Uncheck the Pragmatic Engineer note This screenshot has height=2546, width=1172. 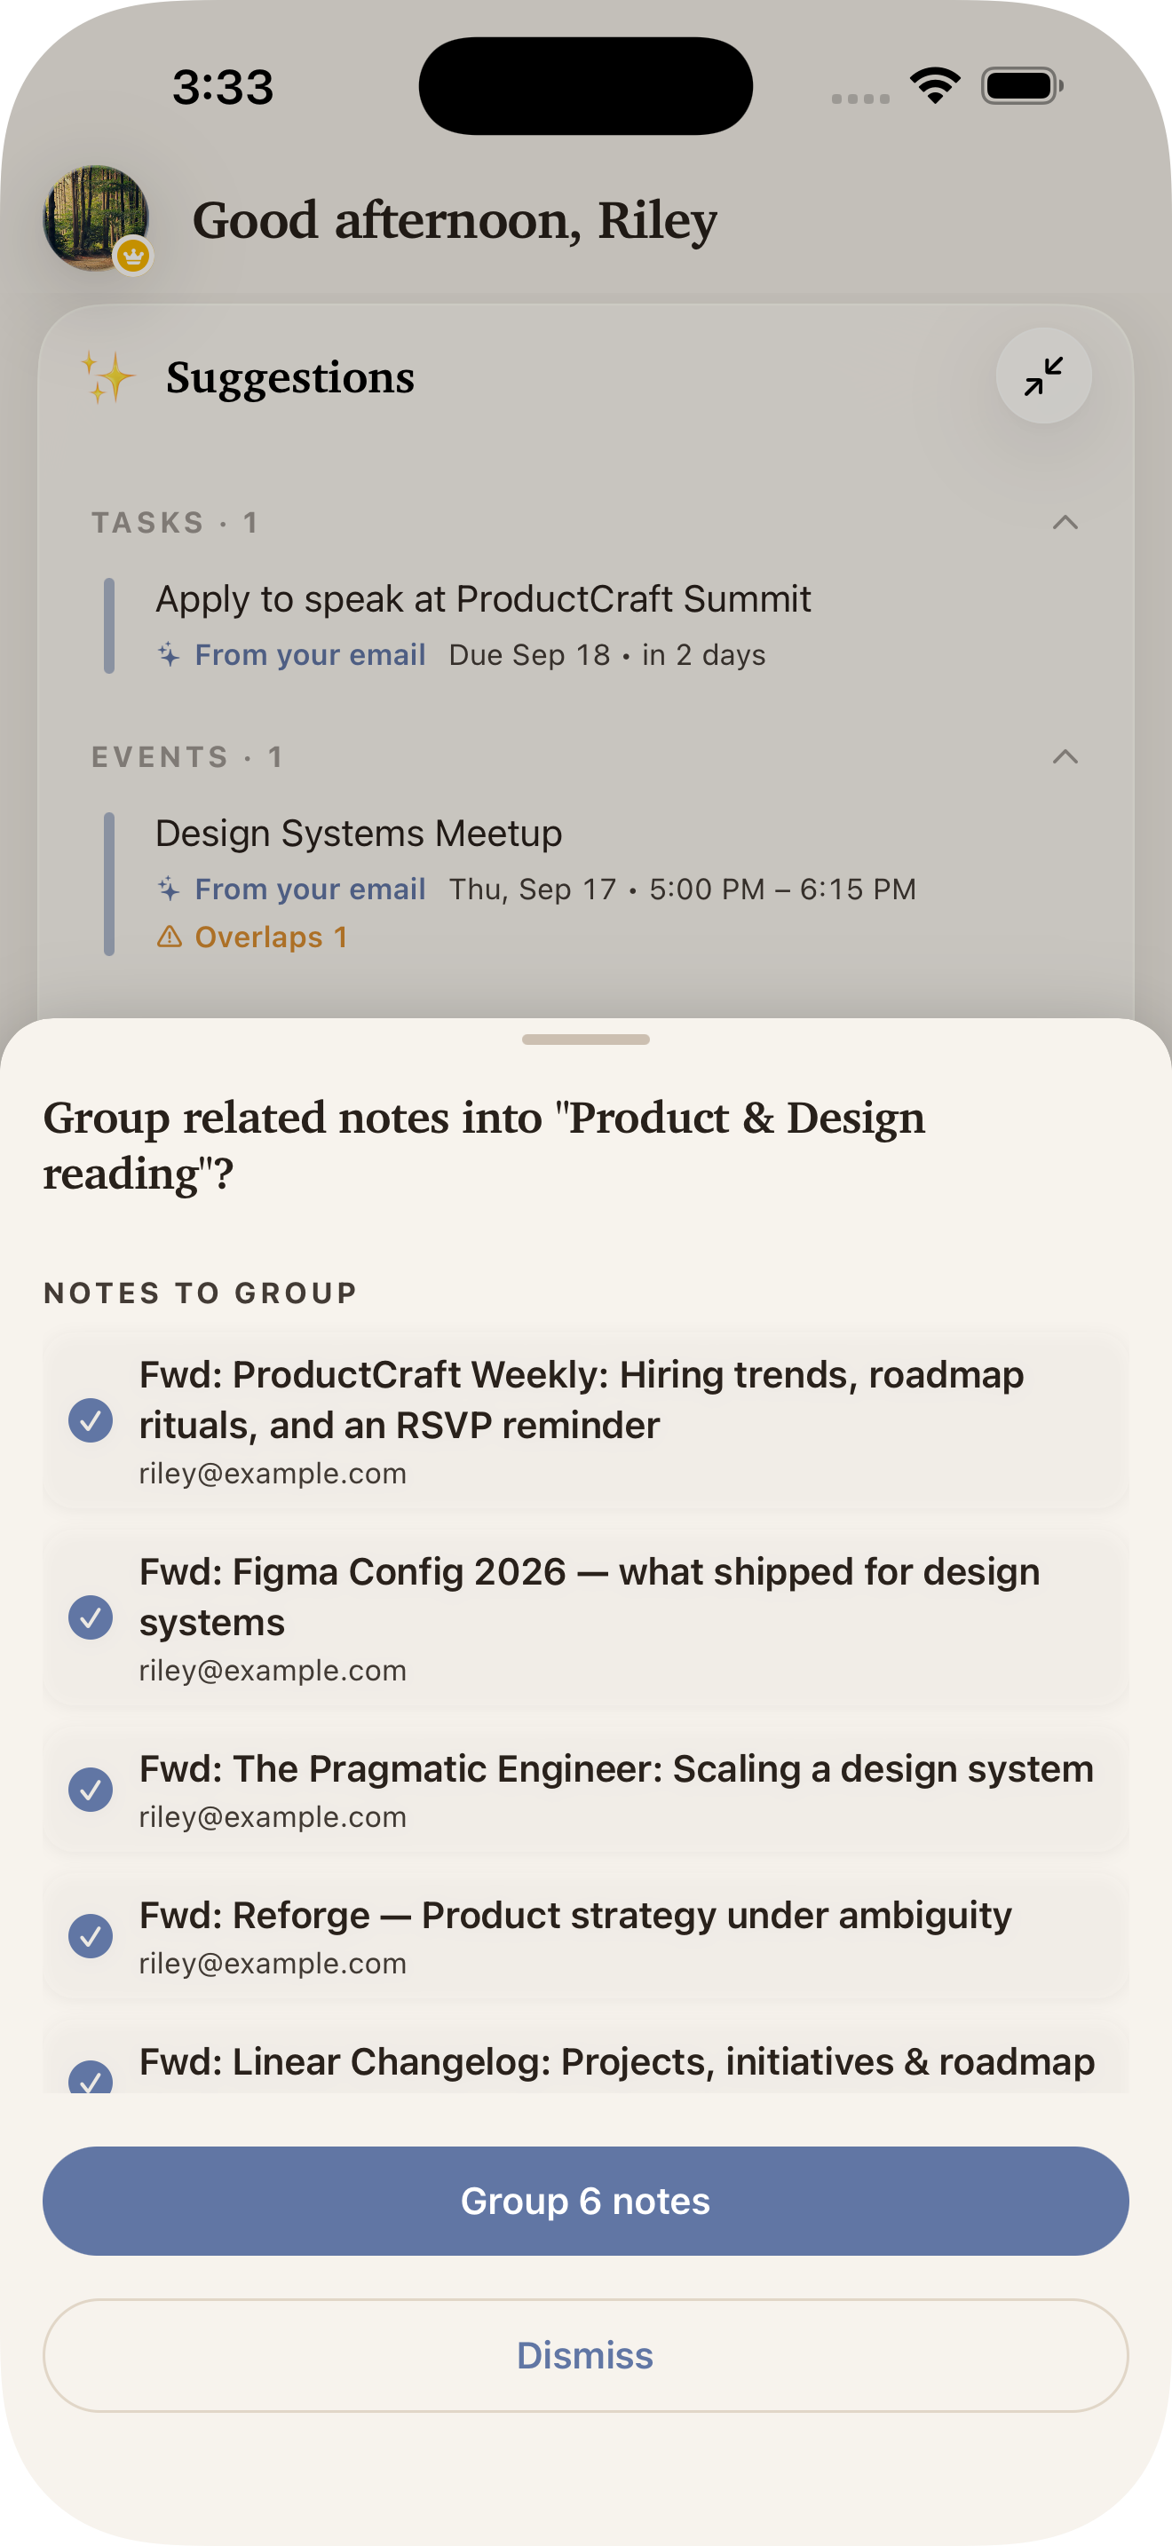coord(90,1789)
